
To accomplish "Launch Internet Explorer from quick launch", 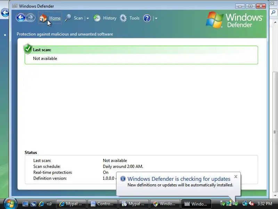I will pyautogui.click(x=41, y=204).
